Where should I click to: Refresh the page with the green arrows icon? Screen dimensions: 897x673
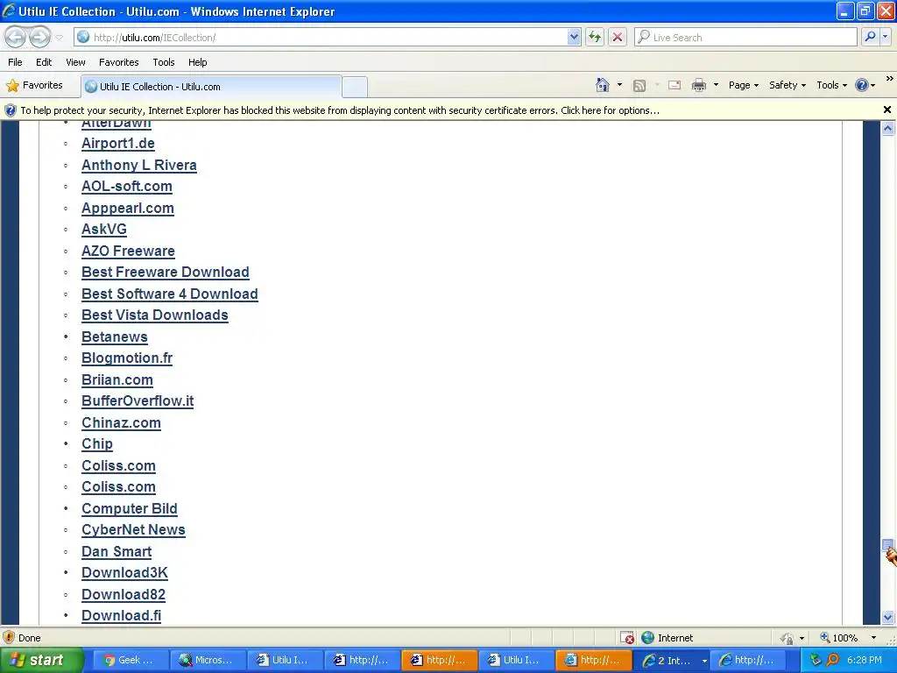pos(595,37)
